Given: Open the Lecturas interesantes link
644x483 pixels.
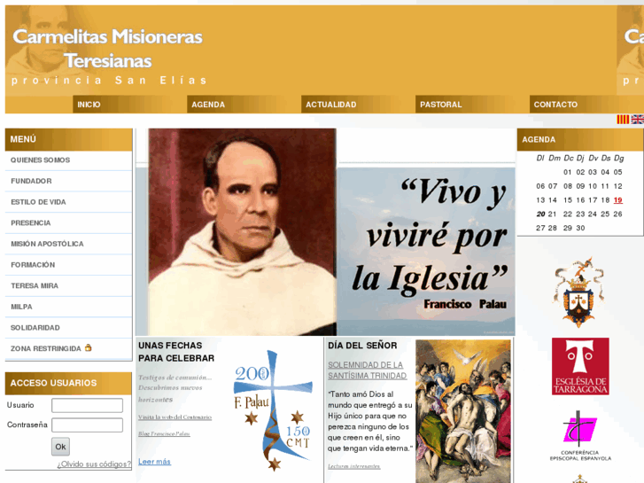Looking at the screenshot, I should pos(354,466).
